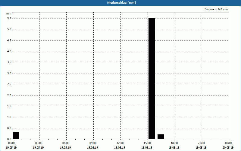Image resolution: width=241 pixels, height=151 pixels.
Task: Select the small bar after 16:00
Action: pos(161,137)
